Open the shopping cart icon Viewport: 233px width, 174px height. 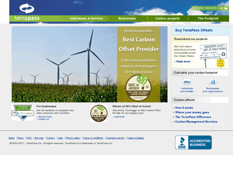click(x=226, y=8)
